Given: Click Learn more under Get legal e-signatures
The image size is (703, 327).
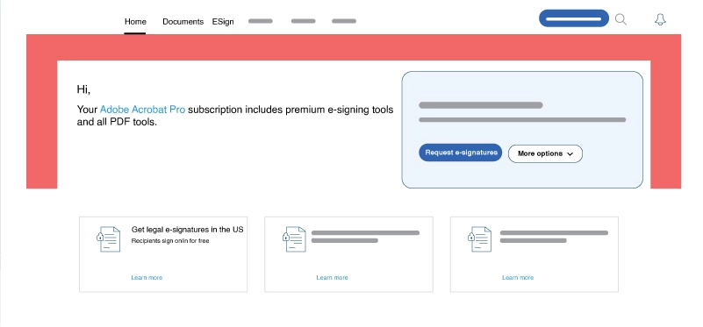Looking at the screenshot, I should (147, 278).
